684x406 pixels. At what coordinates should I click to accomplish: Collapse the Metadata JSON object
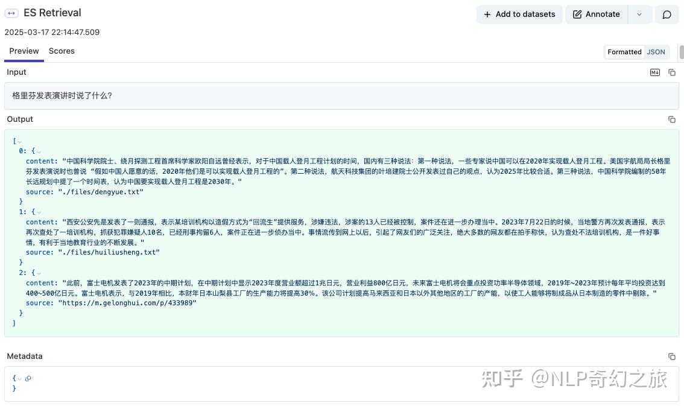[20, 378]
